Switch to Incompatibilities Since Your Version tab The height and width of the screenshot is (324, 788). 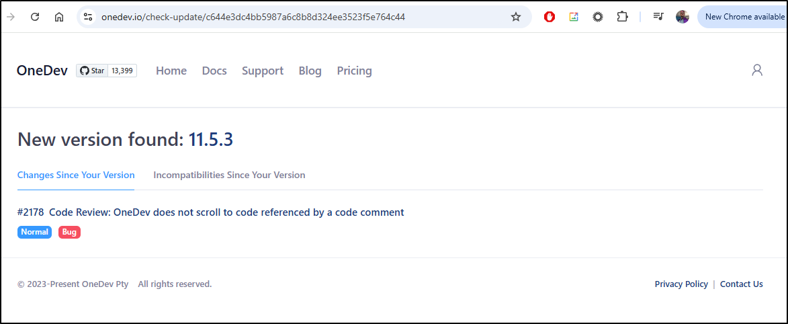click(229, 175)
